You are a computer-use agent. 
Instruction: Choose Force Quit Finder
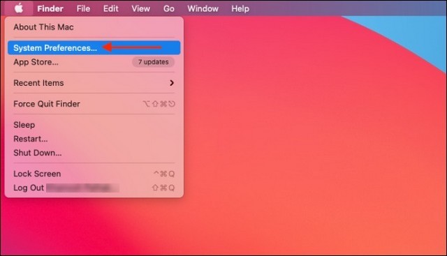click(x=94, y=104)
